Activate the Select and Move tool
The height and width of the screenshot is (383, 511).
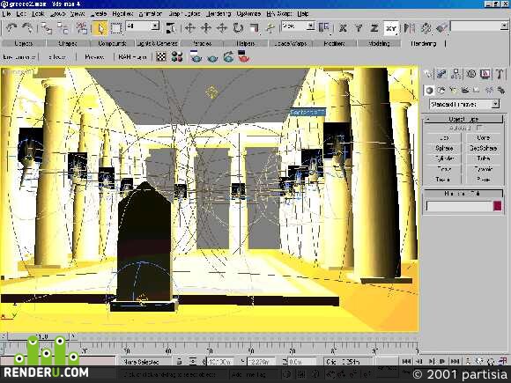tap(190, 28)
